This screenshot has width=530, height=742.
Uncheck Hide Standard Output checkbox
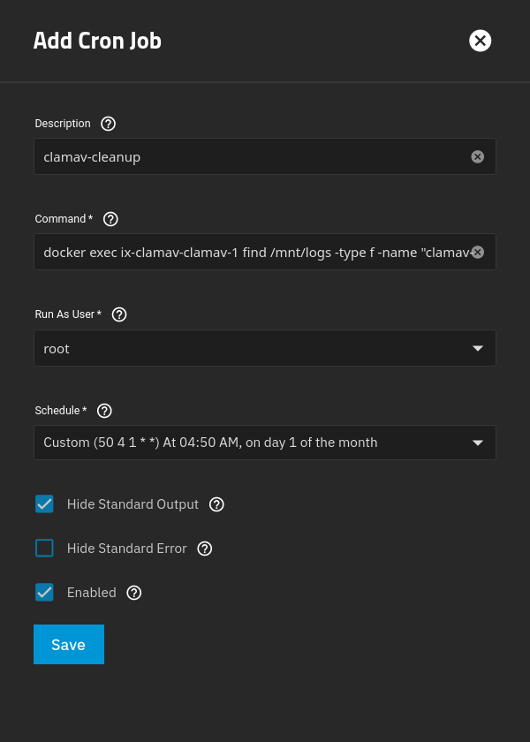point(44,504)
